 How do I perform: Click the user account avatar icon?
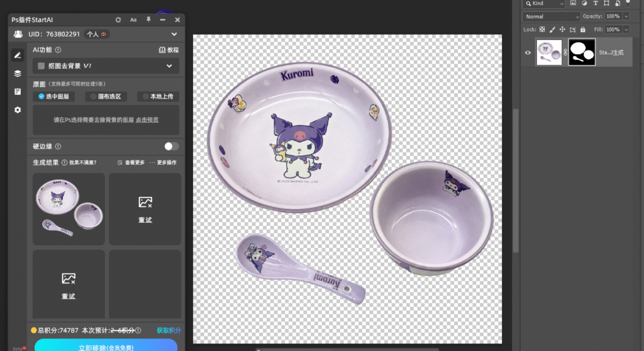[18, 34]
